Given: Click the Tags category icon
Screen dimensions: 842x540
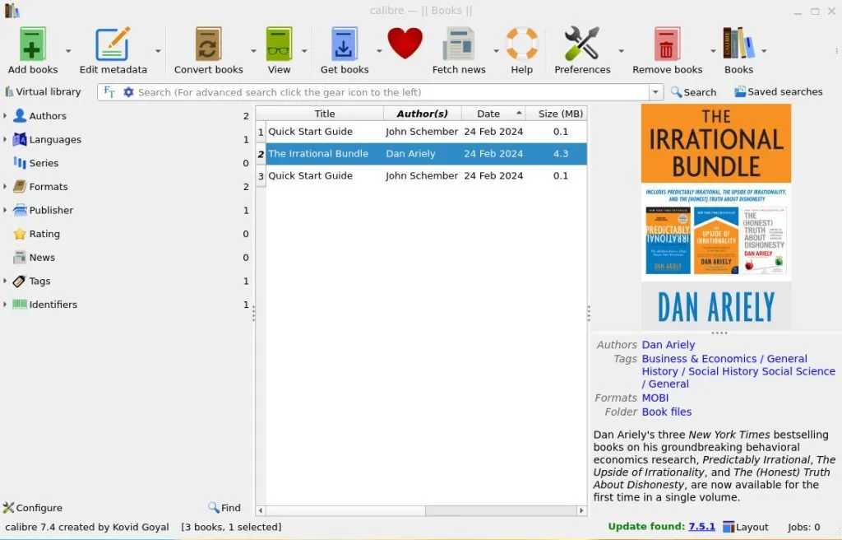Looking at the screenshot, I should (x=20, y=282).
